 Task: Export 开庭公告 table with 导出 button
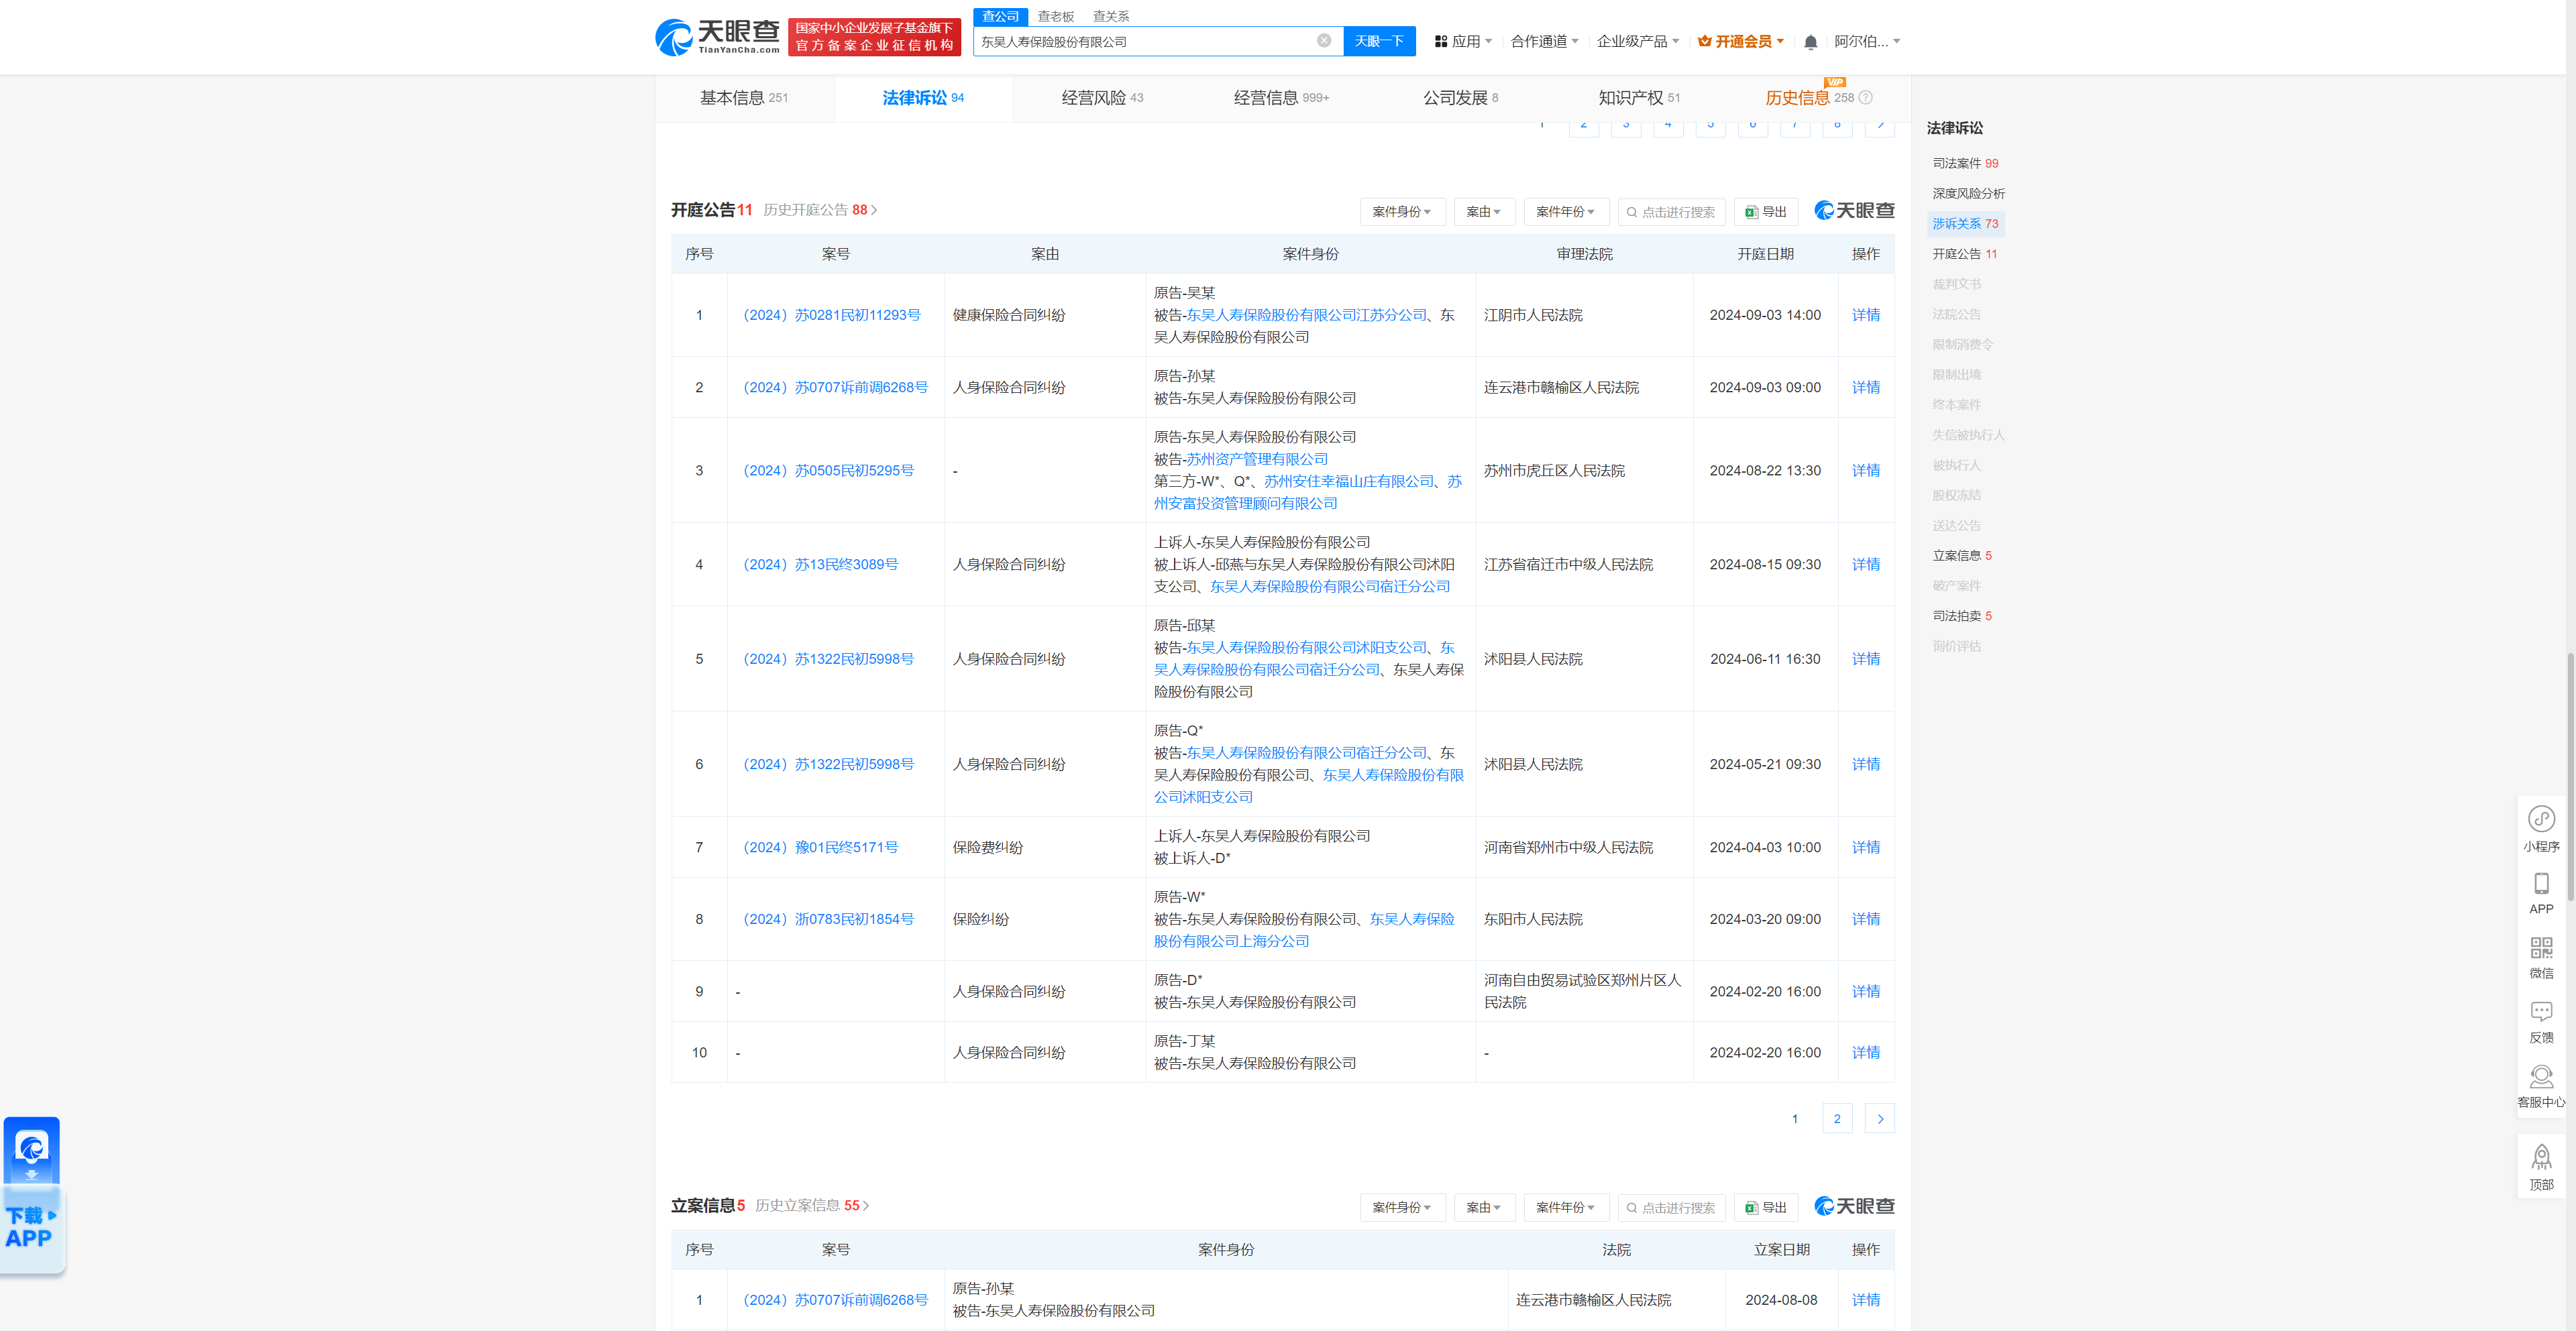1766,212
